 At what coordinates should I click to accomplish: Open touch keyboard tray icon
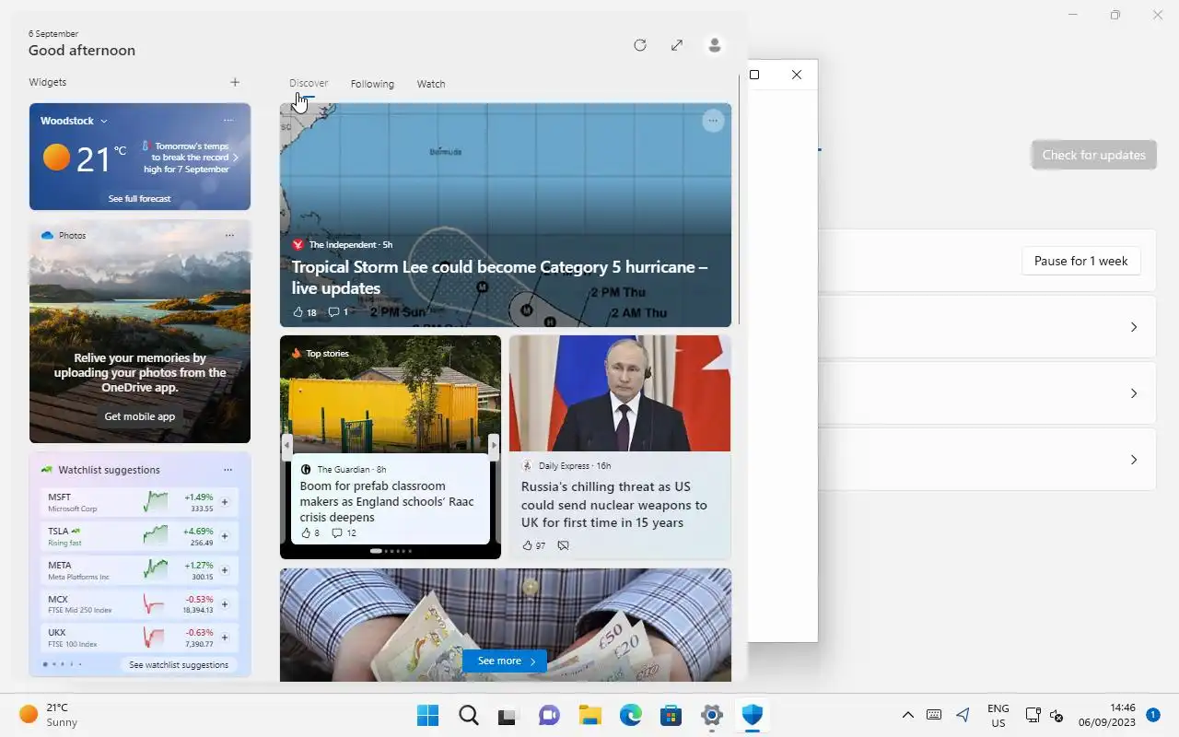pyautogui.click(x=934, y=715)
